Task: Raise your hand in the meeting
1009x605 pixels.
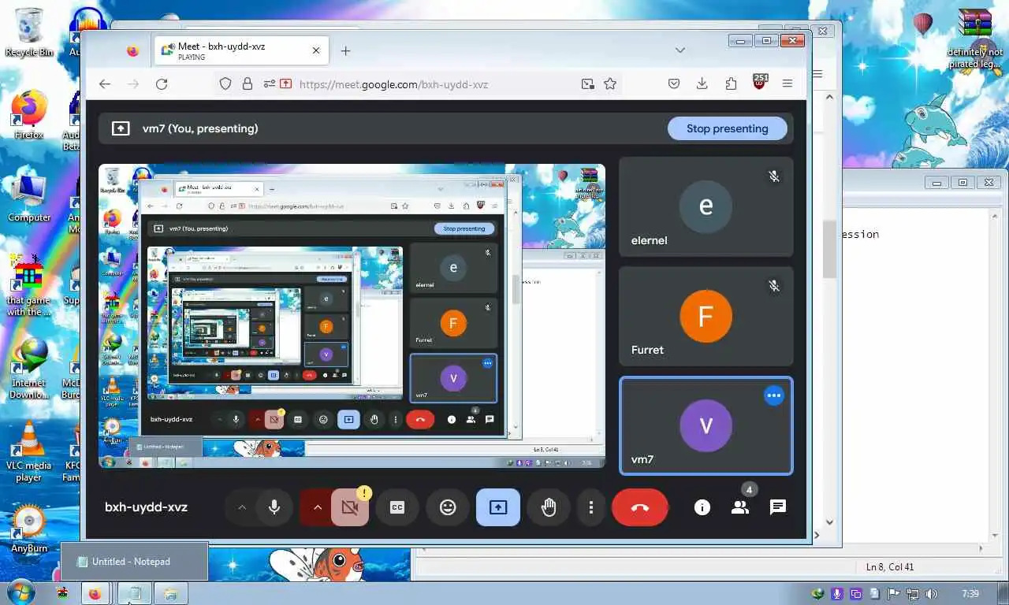Action: coord(549,507)
